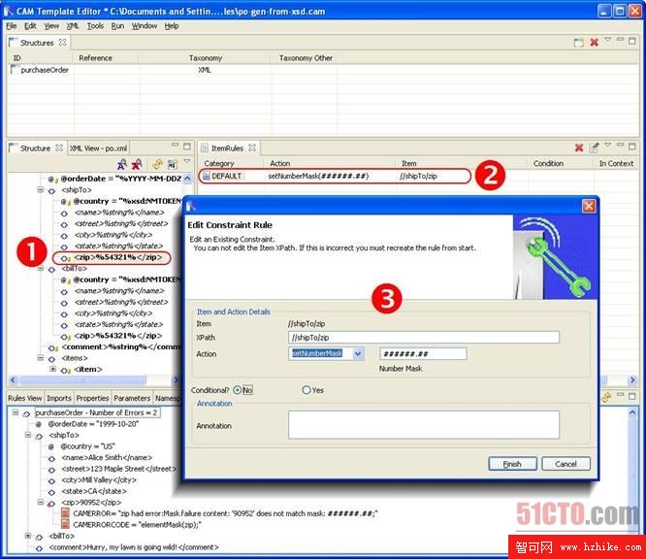Click the Cancel button
The height and width of the screenshot is (559, 646).
click(565, 464)
